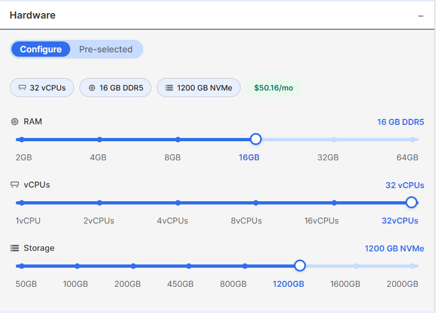Click the 1200 GB NVMe summary chip
436x313 pixels.
pyautogui.click(x=199, y=88)
